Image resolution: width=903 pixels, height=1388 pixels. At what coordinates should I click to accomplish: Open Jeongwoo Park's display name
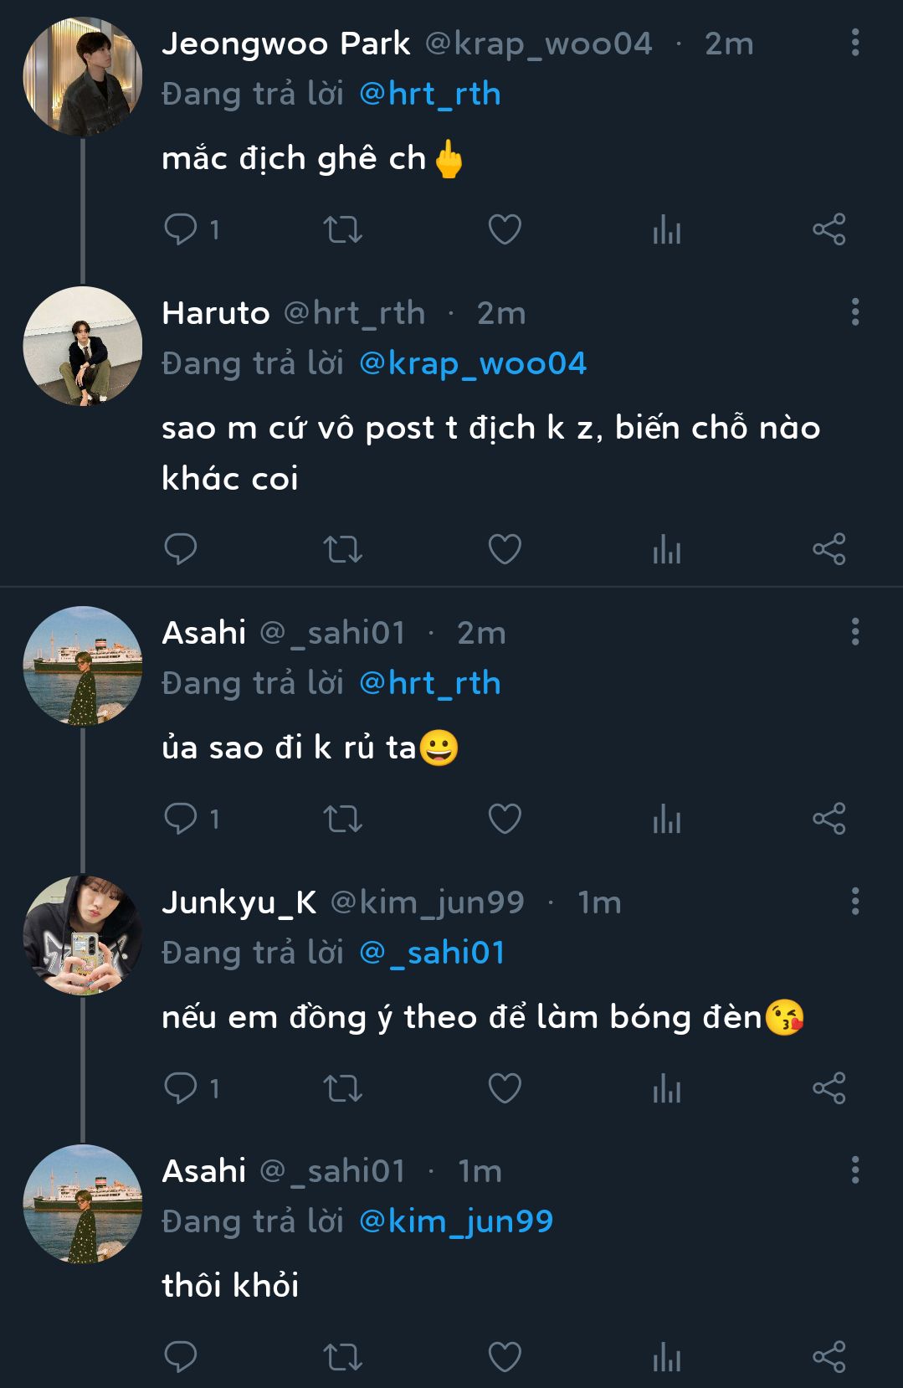(x=285, y=44)
